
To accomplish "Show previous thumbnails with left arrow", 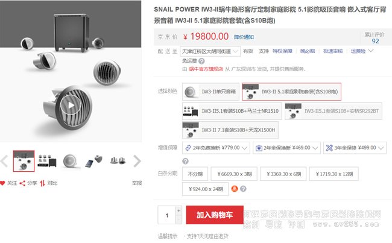I will tap(4, 161).
